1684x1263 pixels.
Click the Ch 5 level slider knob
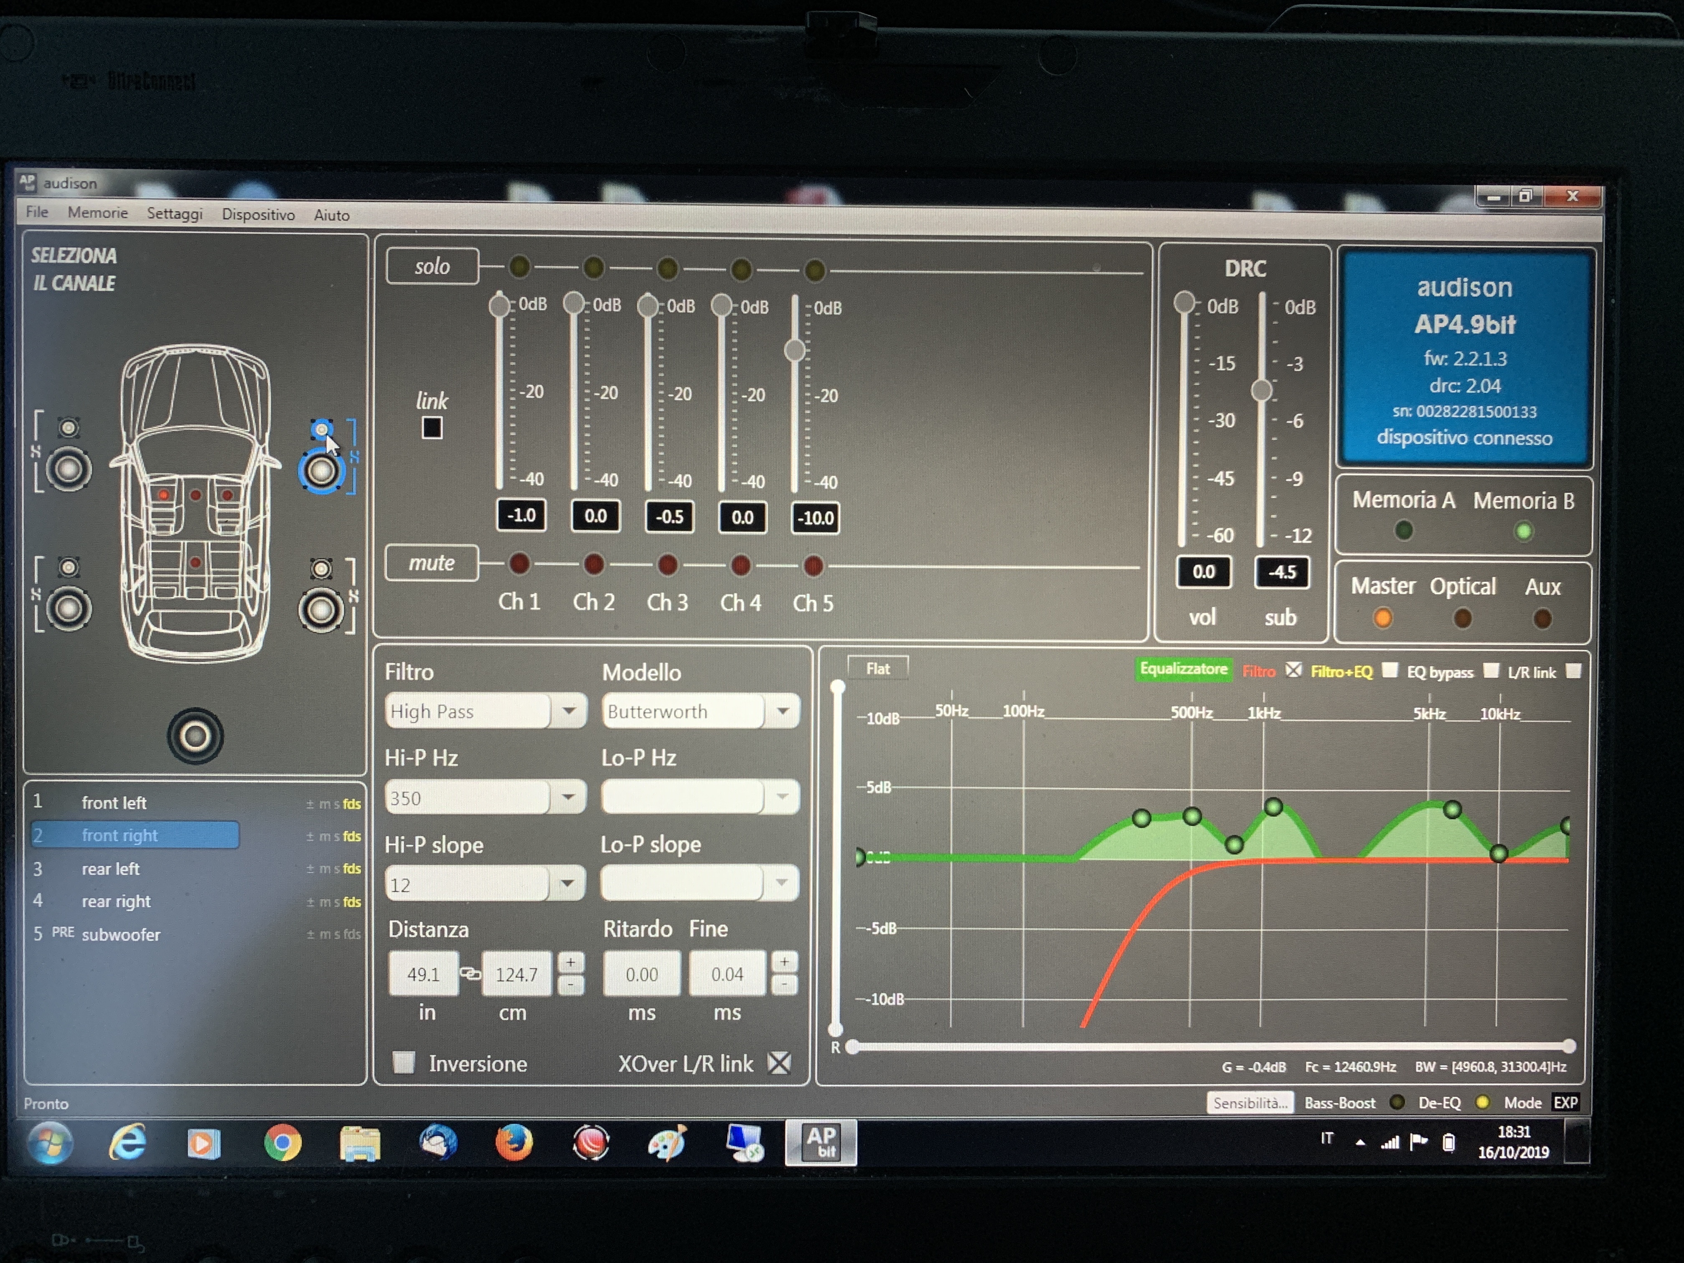click(x=795, y=350)
